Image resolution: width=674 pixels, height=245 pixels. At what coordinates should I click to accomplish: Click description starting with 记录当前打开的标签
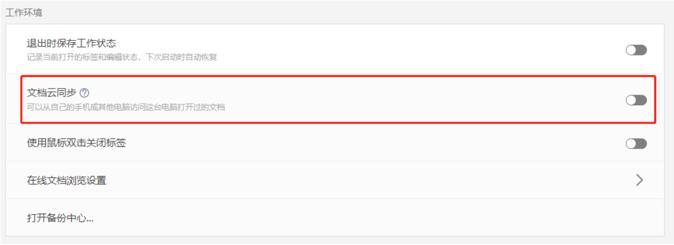[x=122, y=57]
